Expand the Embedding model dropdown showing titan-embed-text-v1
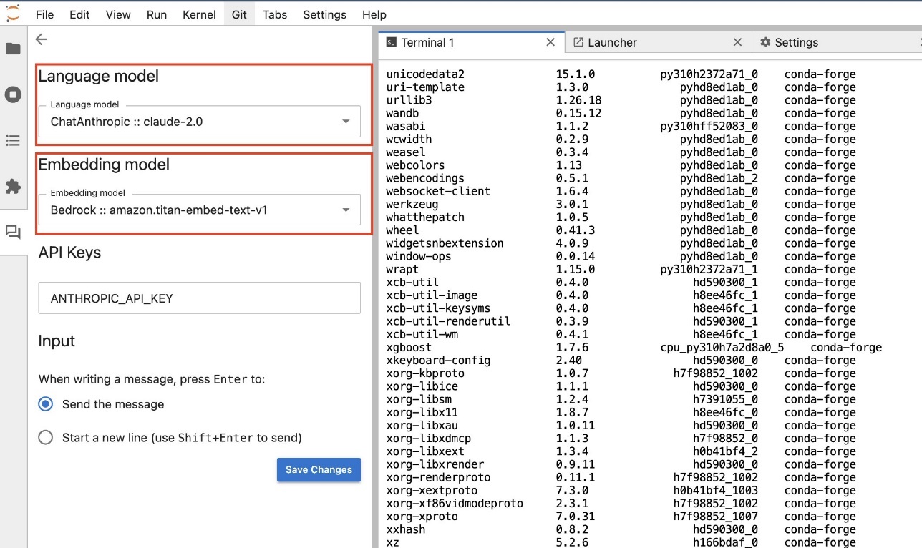 200,210
